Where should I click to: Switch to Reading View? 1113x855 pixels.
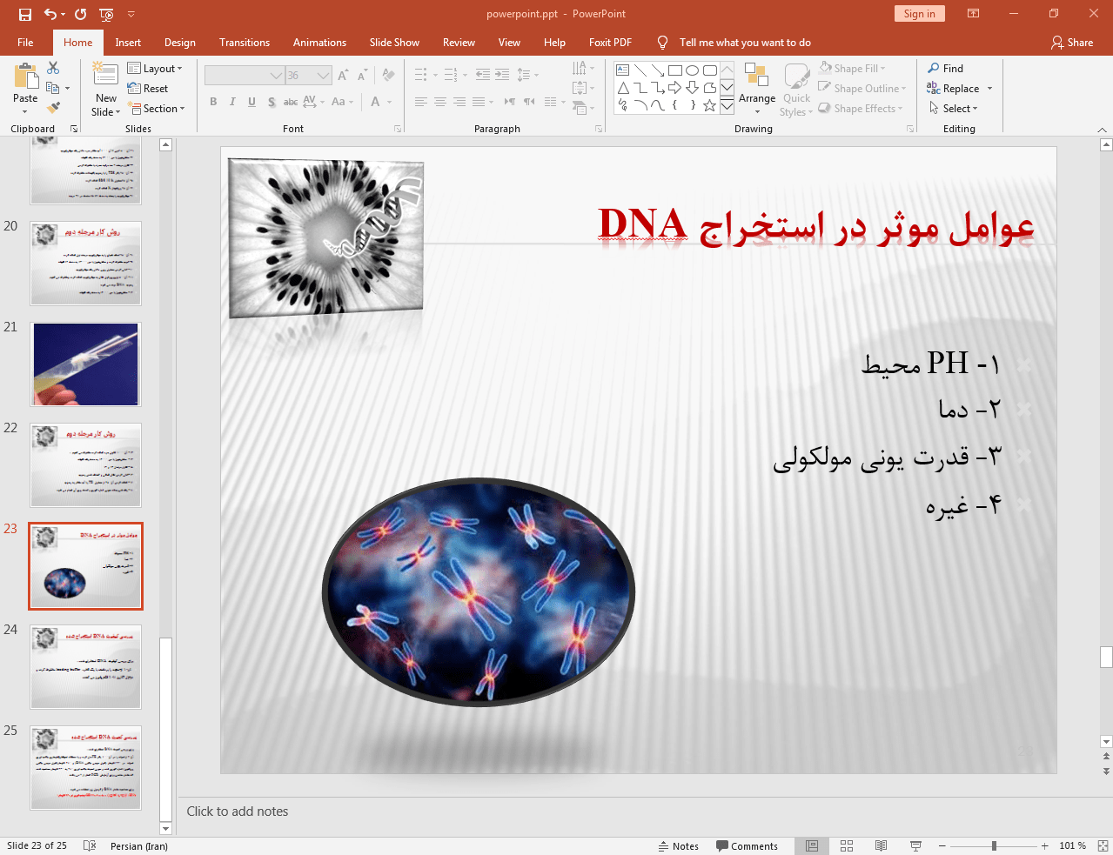881,845
